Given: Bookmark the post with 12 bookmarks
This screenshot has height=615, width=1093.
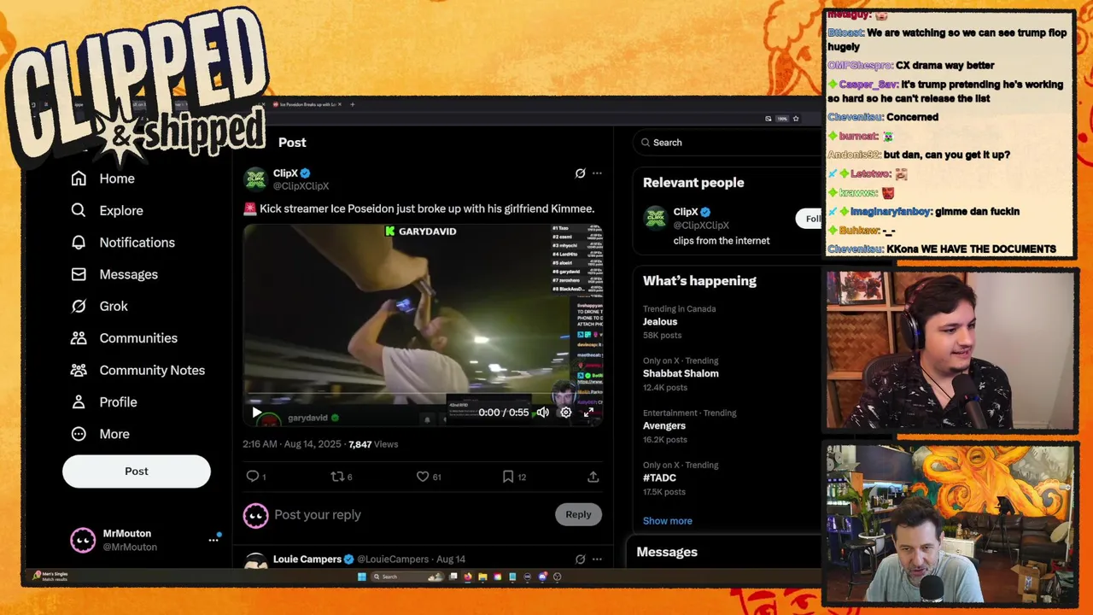Looking at the screenshot, I should point(507,477).
